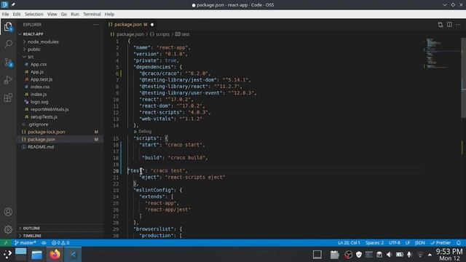This screenshot has height=262, width=466.
Task: Click the JSON language mode indicator
Action: (419, 242)
